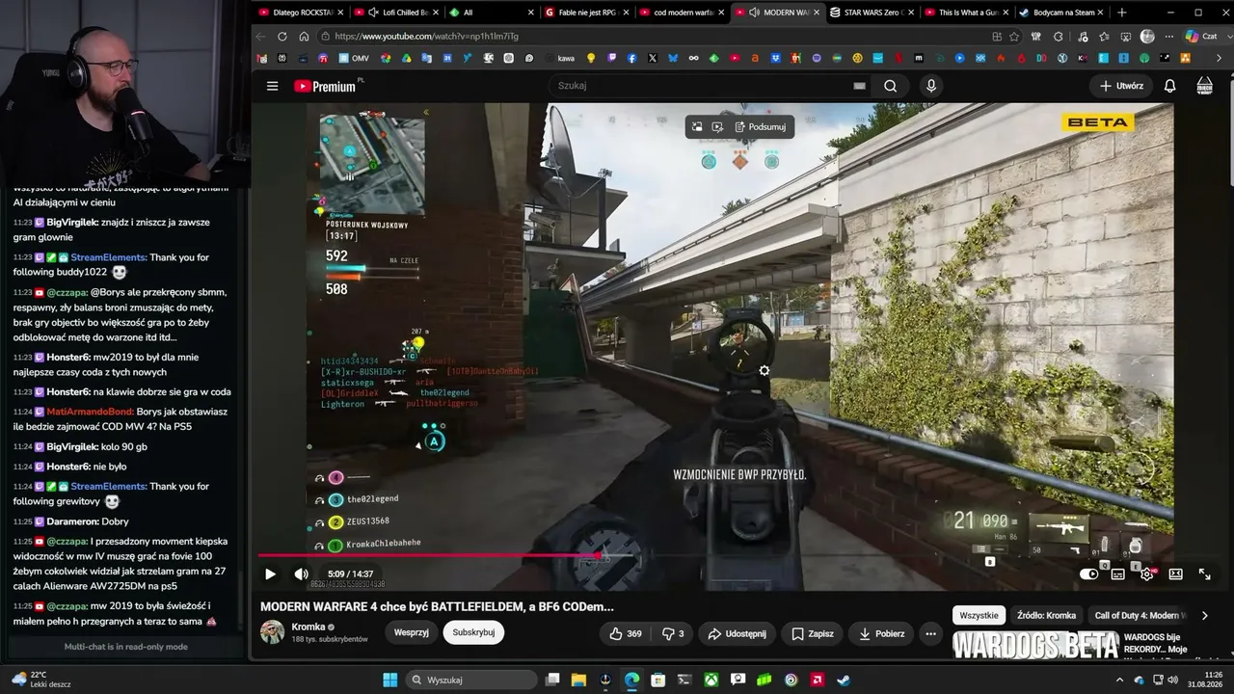Expand bookmarks bar overflow chevron
Screen dimensions: 1234x694
click(1220, 59)
